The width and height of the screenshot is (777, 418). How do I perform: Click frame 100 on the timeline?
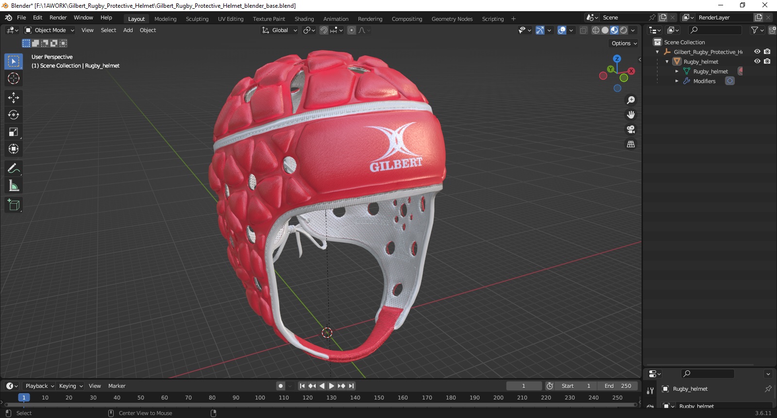pos(260,398)
